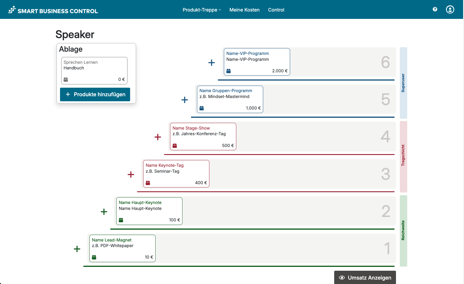This screenshot has height=284, width=464.
Task: Click the red plus icon on step 4
Action: pos(158,137)
